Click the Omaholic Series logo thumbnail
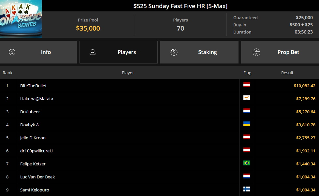Image resolution: width=319 pixels, height=196 pixels. (21, 19)
